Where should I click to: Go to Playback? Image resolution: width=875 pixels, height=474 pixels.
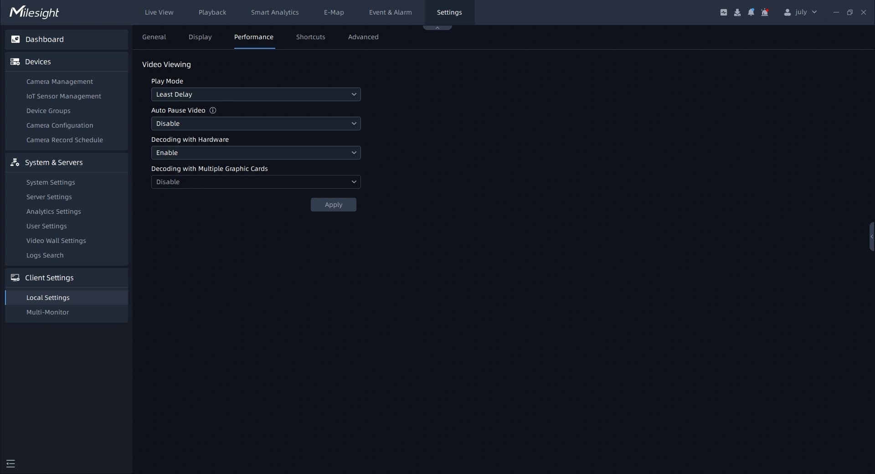pyautogui.click(x=212, y=12)
